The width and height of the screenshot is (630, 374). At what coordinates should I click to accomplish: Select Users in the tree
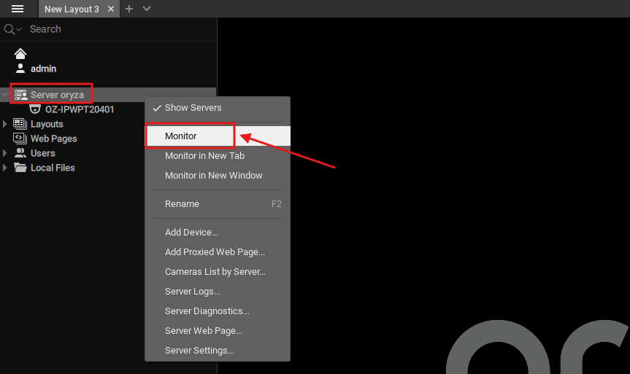coord(42,153)
